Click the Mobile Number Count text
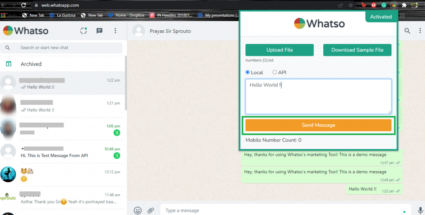 pos(273,140)
